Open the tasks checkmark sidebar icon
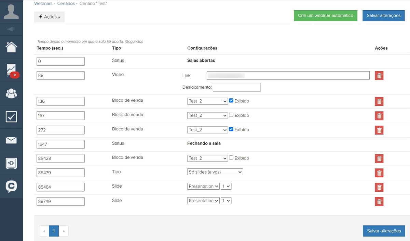Image resolution: width=410 pixels, height=241 pixels. [11, 117]
